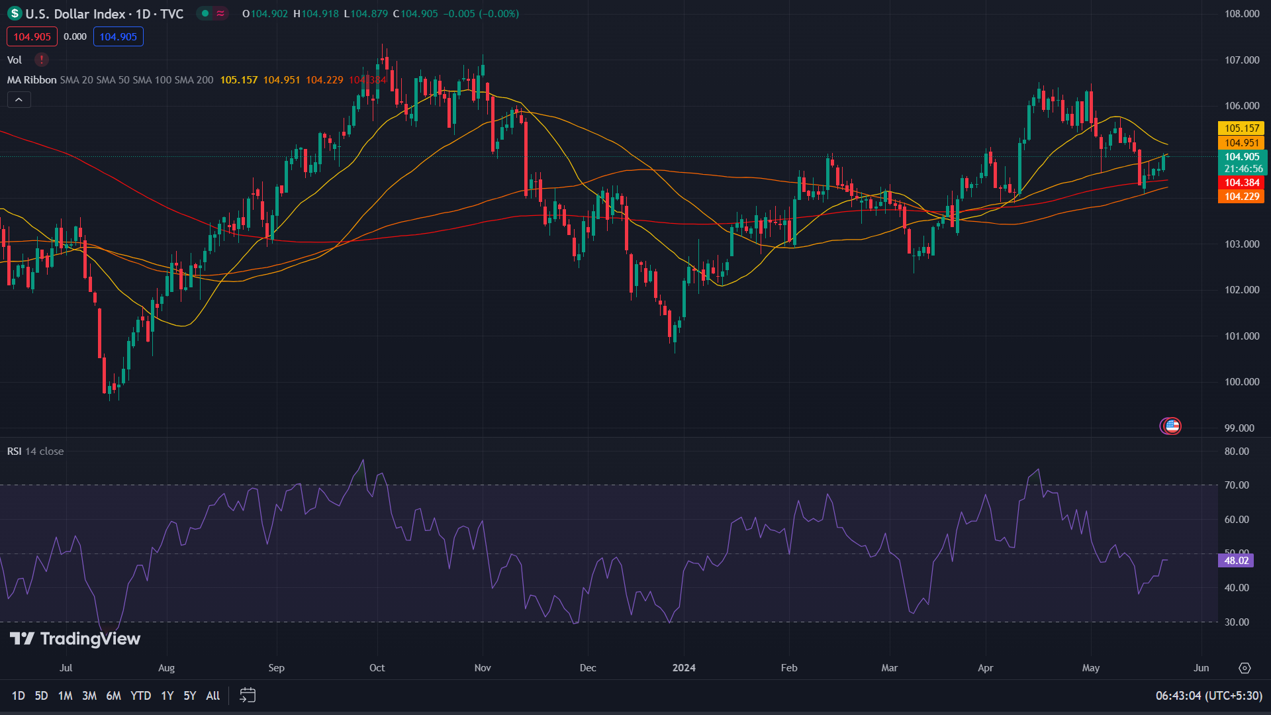Click the Oct label on the time axis
The image size is (1271, 715).
click(x=377, y=668)
